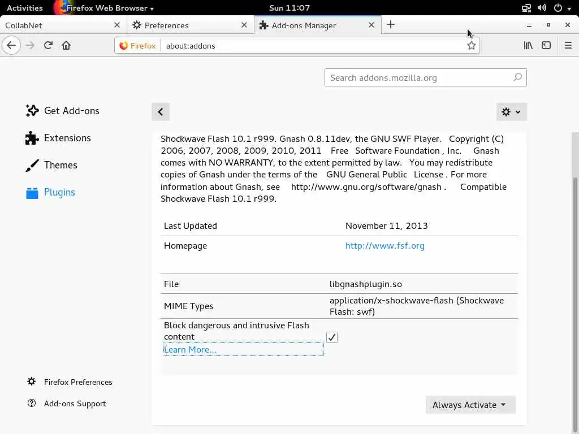Open the Firefox Web Browser app menu
This screenshot has width=579, height=434.
tap(104, 8)
